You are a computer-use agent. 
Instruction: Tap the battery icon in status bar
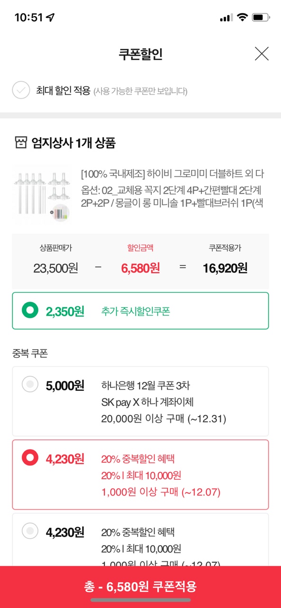[261, 18]
